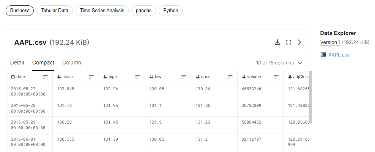Click the high value 132.26
The image size is (375, 152).
(110, 89)
